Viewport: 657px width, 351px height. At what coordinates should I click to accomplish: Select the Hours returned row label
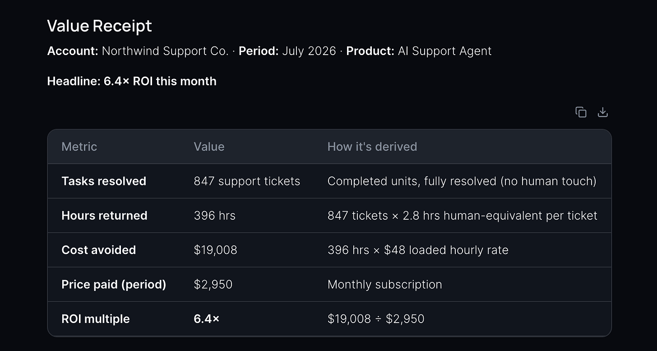tap(104, 215)
